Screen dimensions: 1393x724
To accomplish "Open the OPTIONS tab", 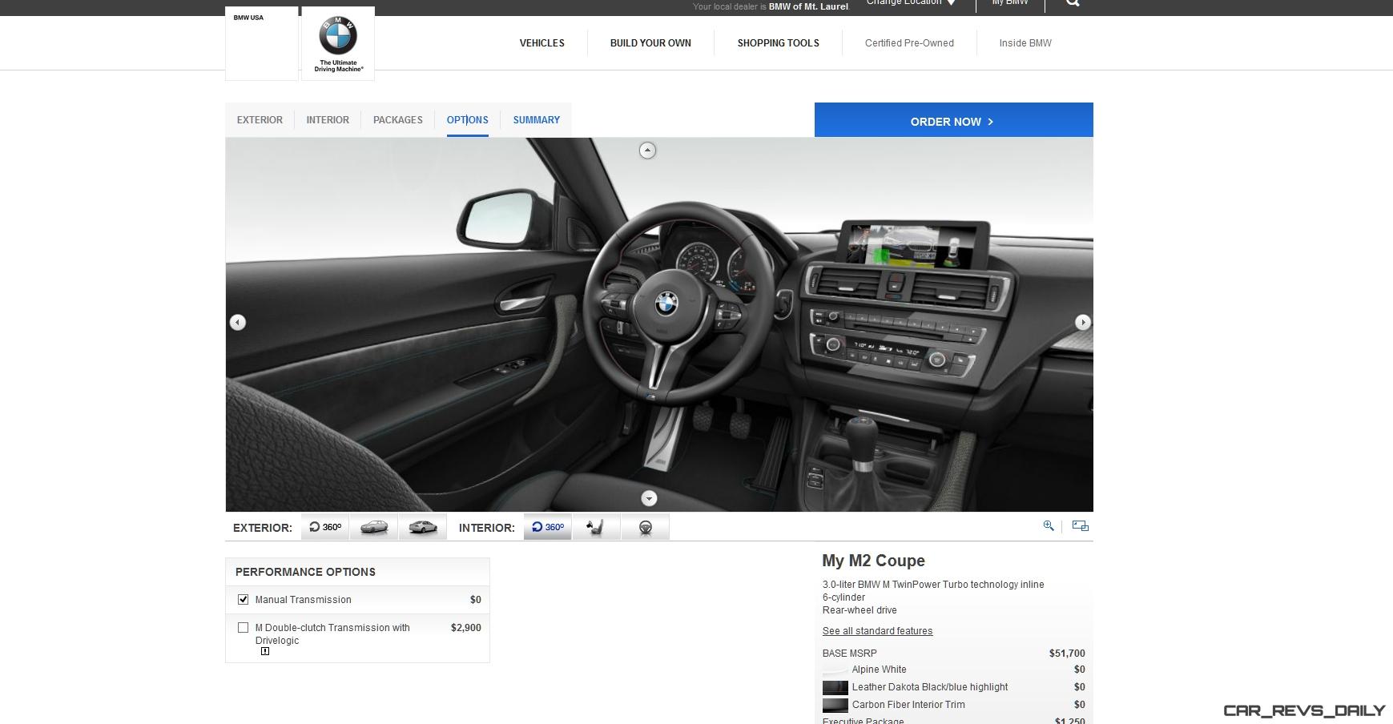I will tap(468, 120).
